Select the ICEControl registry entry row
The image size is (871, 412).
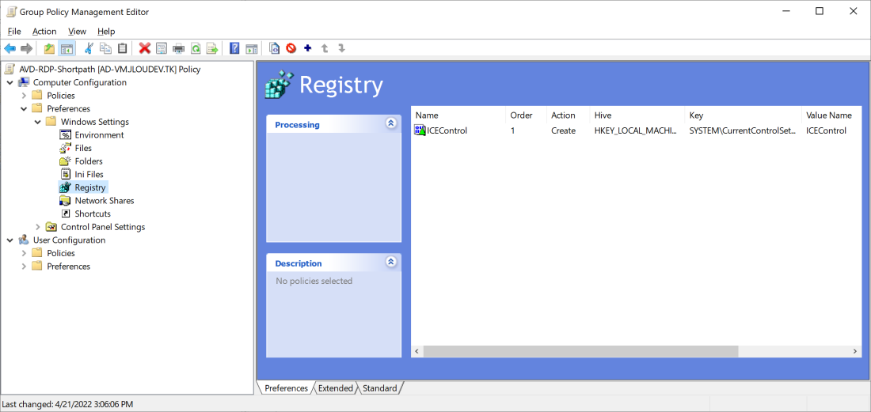click(447, 130)
